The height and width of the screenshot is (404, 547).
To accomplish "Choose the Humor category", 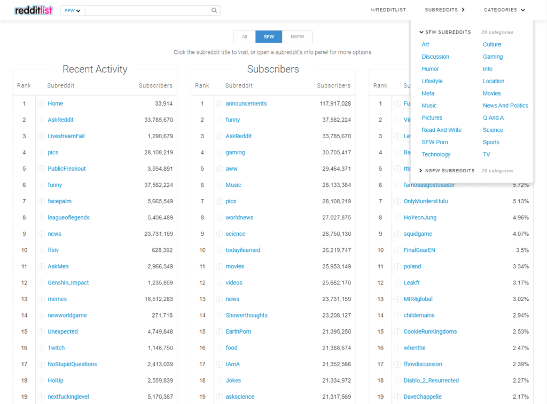I will tap(430, 69).
